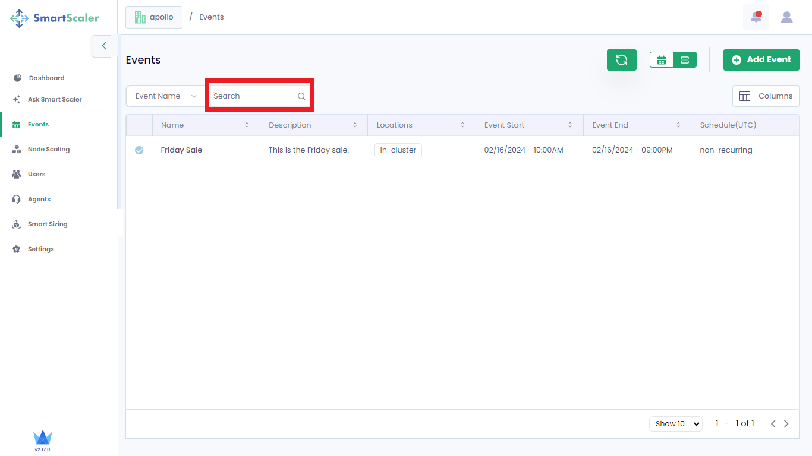Screen dimensions: 812x456
Task: Open the apollo cluster breadcrumb
Action: coord(154,17)
